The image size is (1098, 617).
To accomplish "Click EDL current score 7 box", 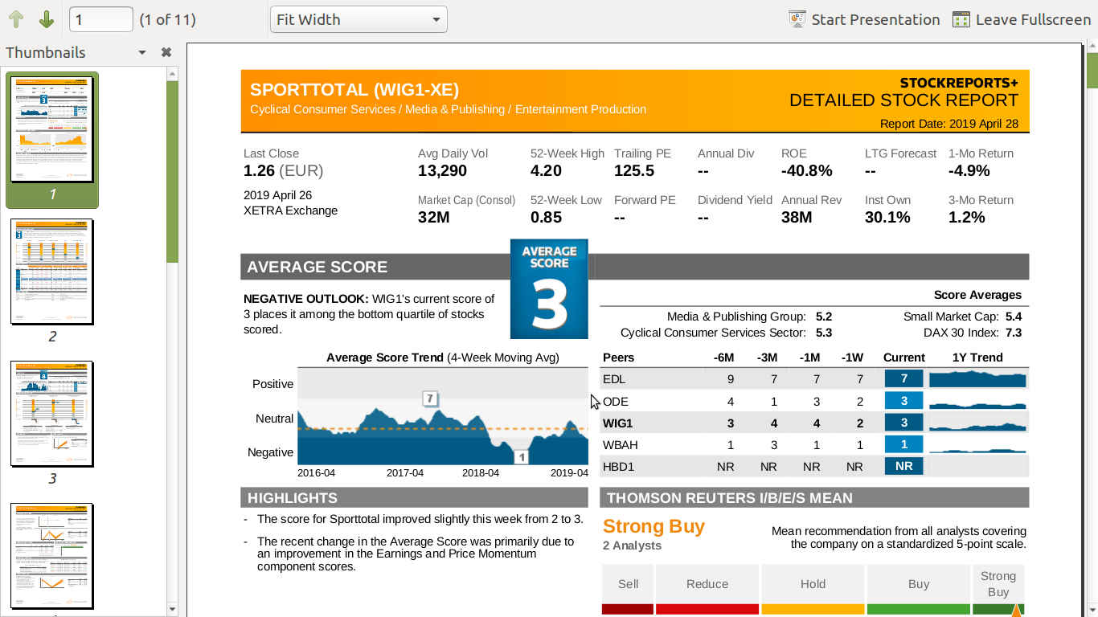I will 903,379.
